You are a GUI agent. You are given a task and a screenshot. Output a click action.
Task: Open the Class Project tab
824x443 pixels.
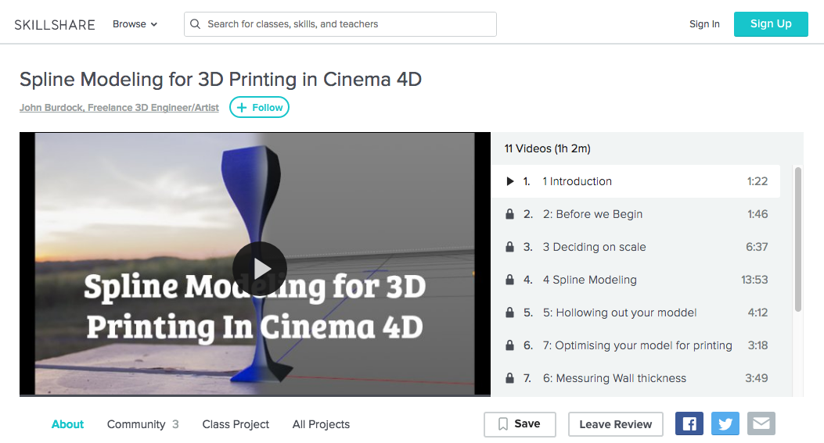point(236,424)
